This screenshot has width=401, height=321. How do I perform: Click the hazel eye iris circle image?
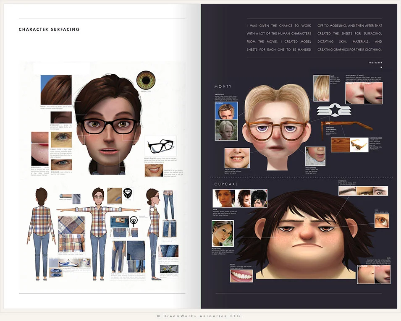[146, 80]
